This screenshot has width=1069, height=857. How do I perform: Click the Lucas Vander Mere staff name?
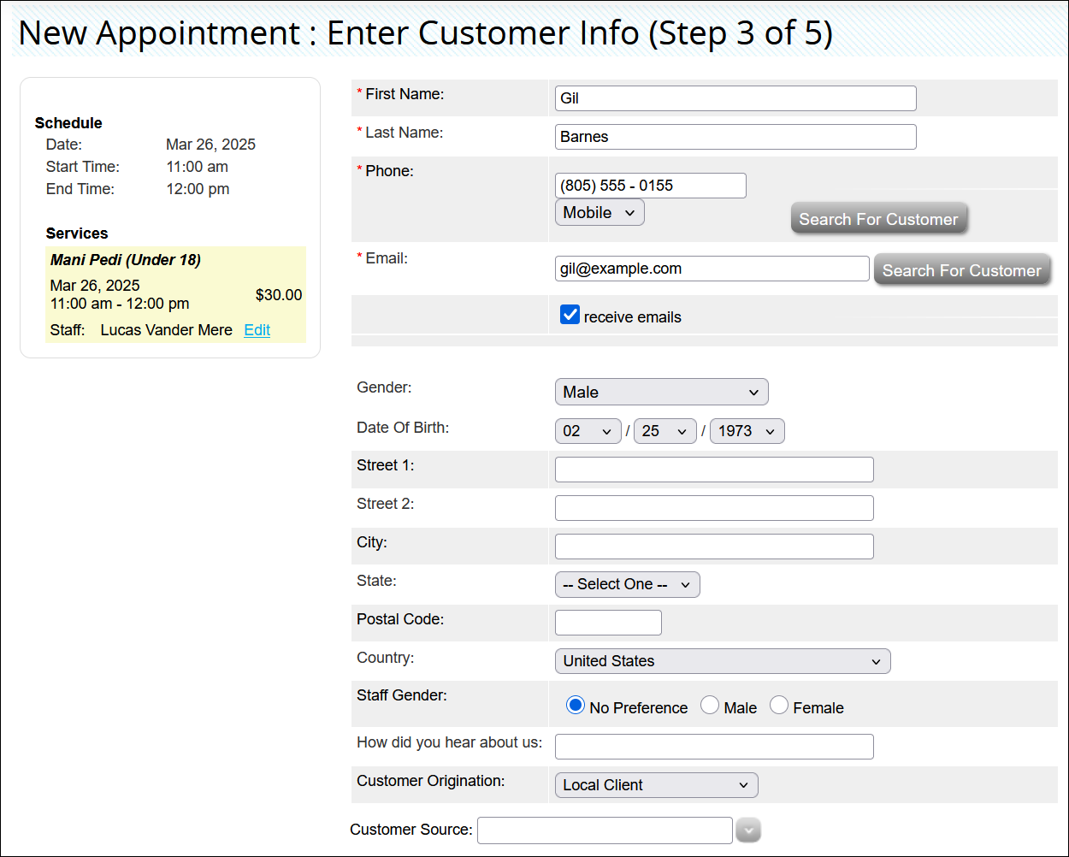[167, 330]
